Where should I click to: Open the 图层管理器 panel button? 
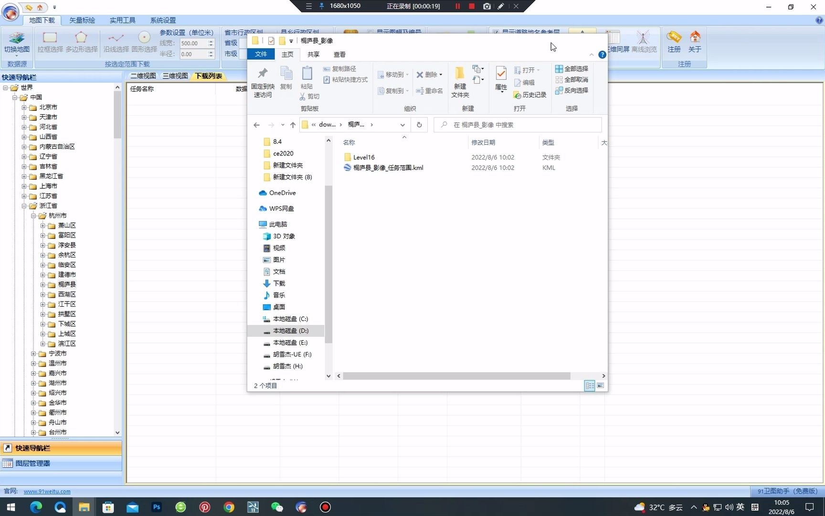pos(61,463)
